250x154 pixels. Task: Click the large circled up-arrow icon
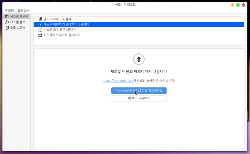139,59
